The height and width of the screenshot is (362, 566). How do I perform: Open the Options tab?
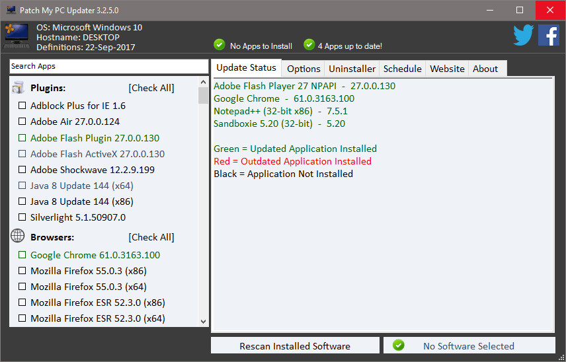click(x=303, y=69)
